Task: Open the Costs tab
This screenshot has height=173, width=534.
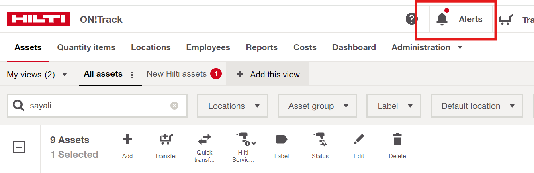Action: pyautogui.click(x=305, y=47)
